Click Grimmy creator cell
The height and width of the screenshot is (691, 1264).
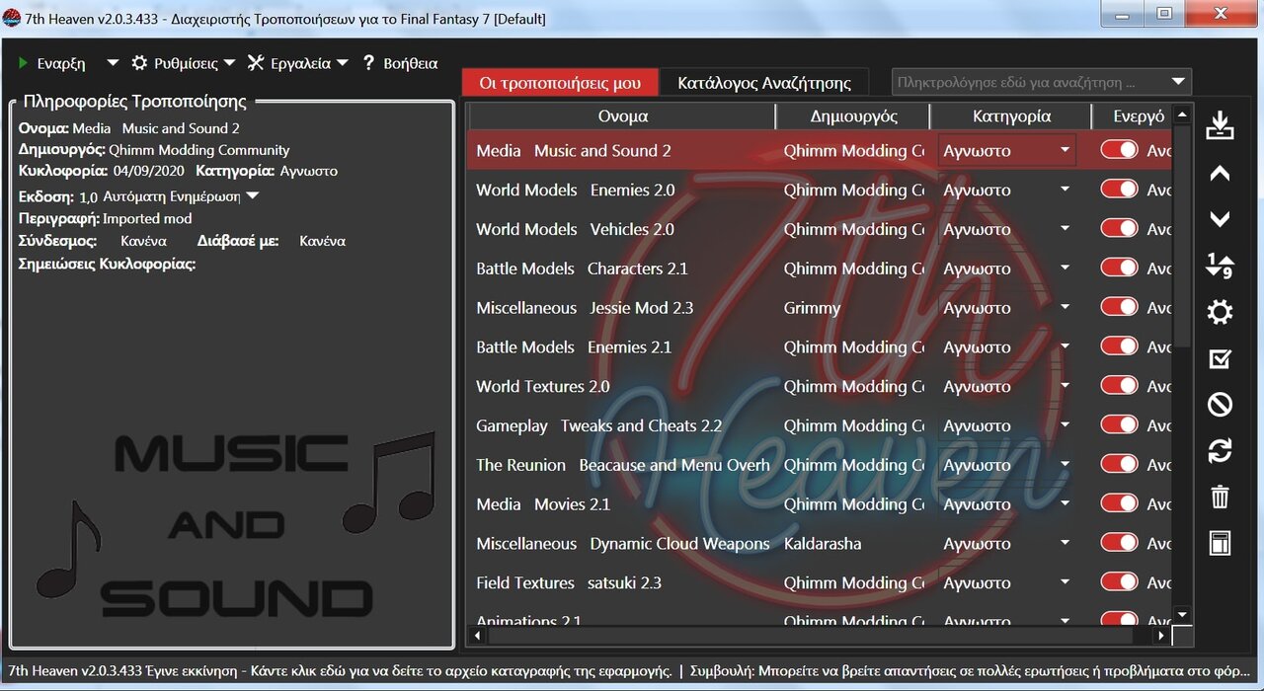(x=812, y=308)
